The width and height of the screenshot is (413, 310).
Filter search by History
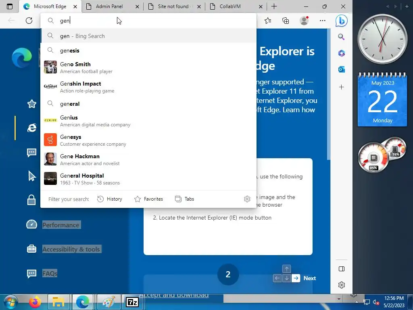[110, 199]
